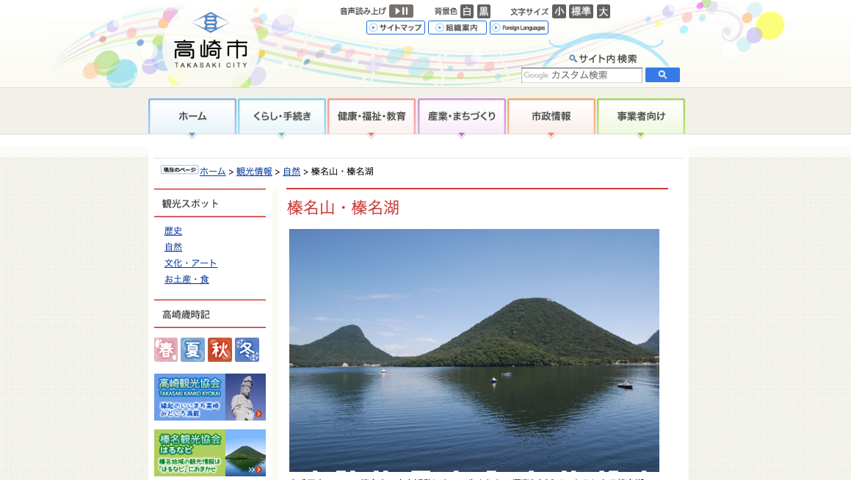Click the summer (夏) season icon
This screenshot has height=480, width=851.
click(x=192, y=350)
